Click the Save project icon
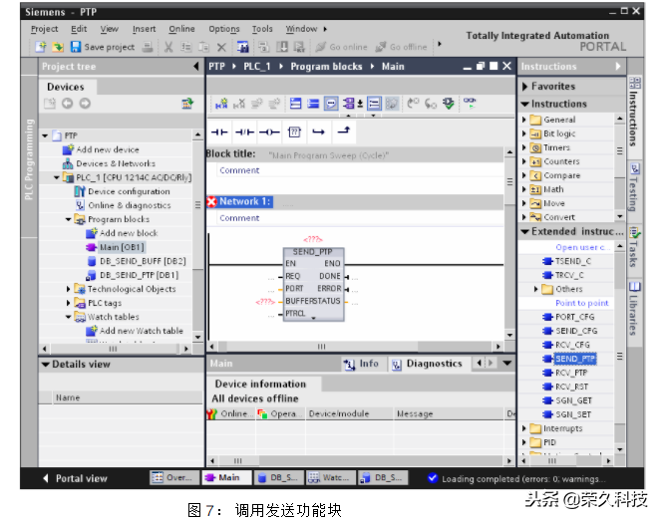This screenshot has width=662, height=522. [76, 47]
